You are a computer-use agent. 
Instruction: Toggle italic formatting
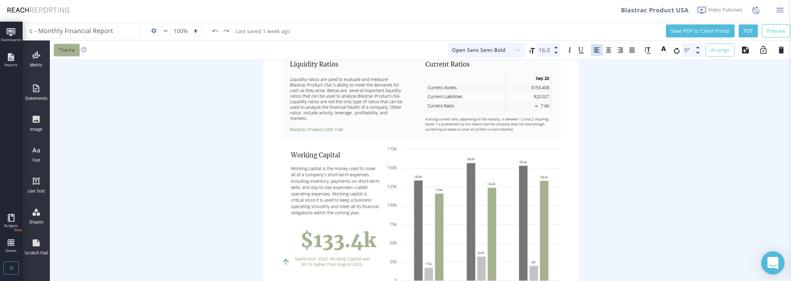[569, 50]
